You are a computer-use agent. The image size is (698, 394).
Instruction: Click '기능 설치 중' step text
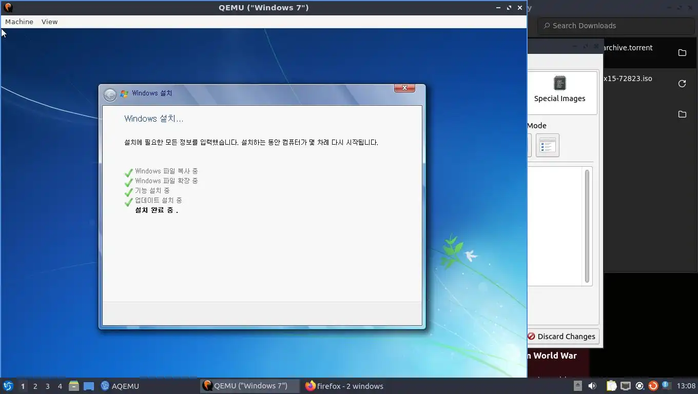152,191
